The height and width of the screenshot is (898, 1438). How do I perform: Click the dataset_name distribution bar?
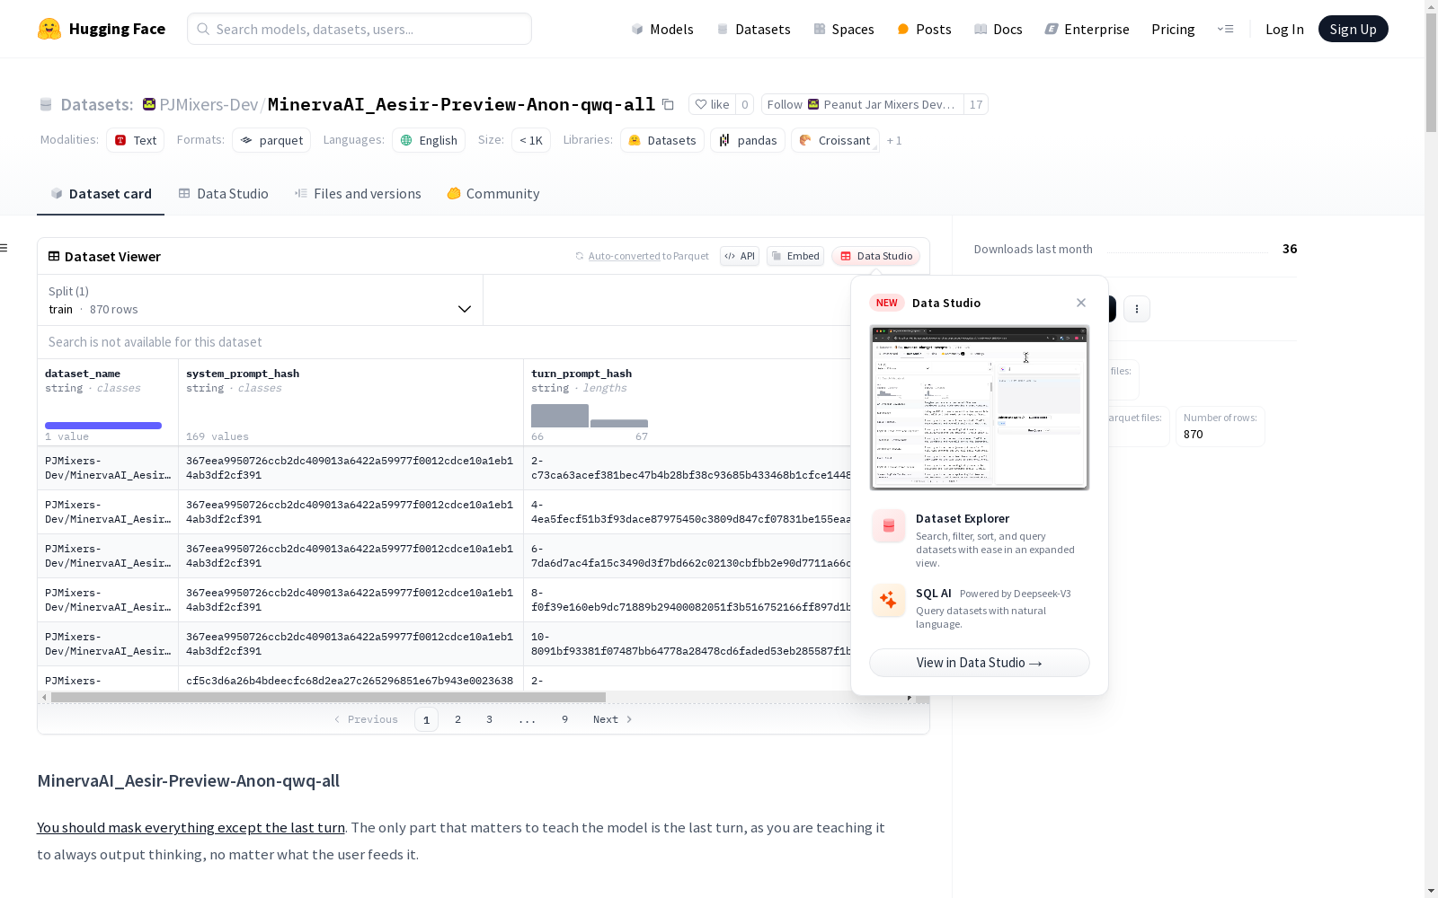(x=103, y=426)
